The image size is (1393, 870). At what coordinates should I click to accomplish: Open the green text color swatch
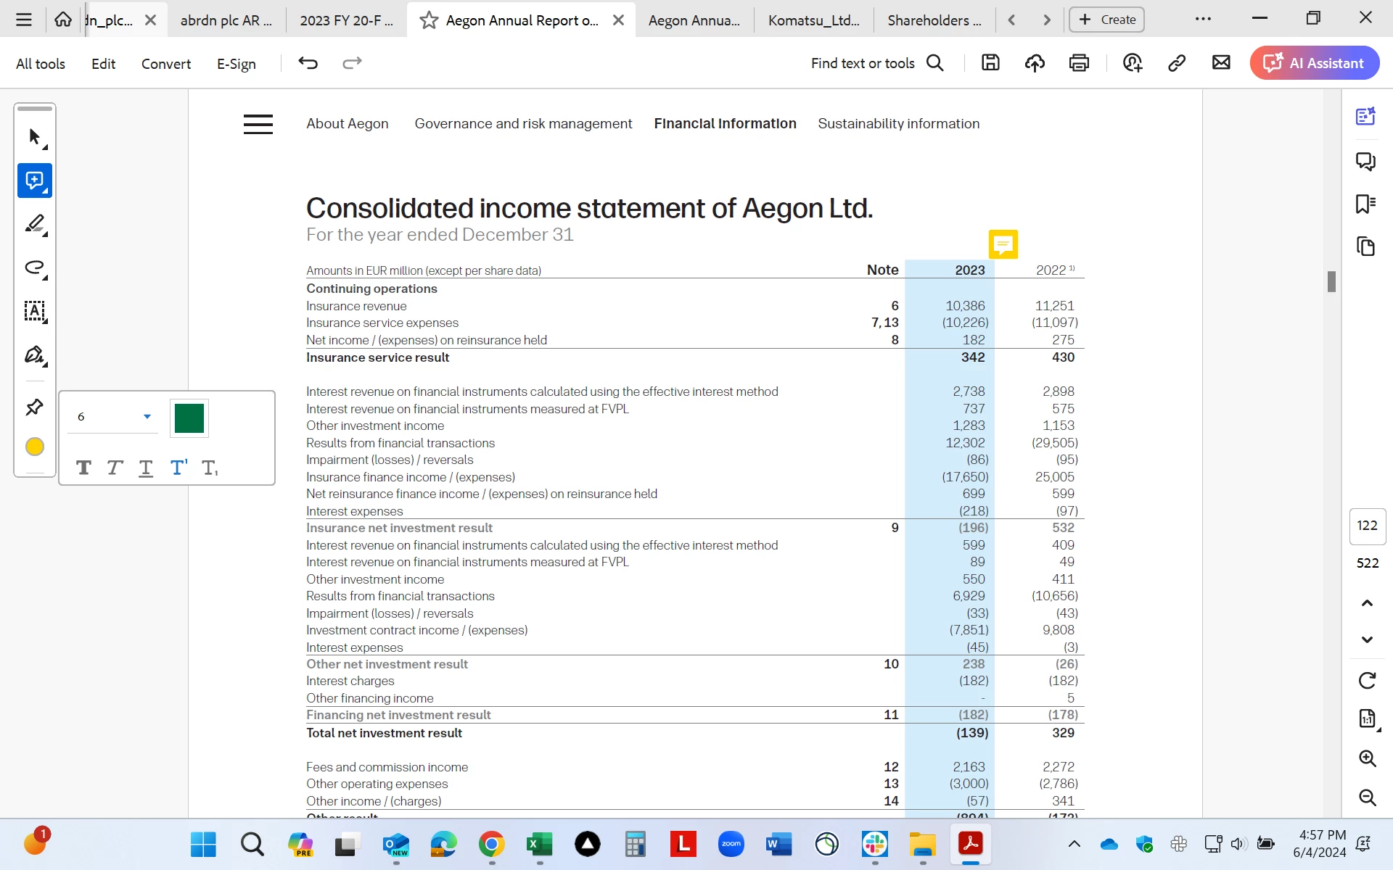pyautogui.click(x=189, y=418)
